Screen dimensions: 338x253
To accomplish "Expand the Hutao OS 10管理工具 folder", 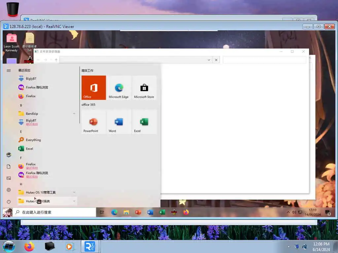I will pos(47,192).
